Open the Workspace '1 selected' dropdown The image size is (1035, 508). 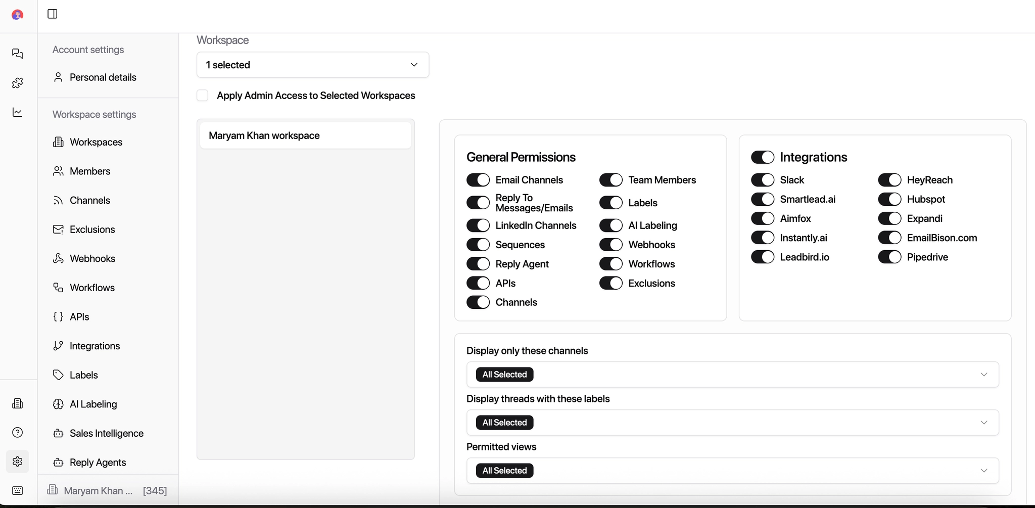(312, 65)
